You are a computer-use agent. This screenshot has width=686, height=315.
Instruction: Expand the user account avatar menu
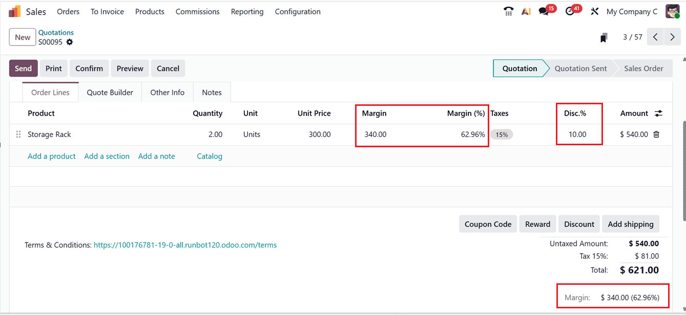point(672,11)
